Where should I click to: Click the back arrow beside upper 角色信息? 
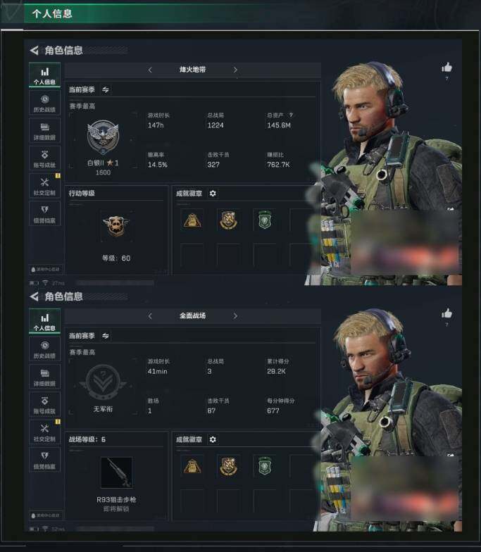pos(34,51)
